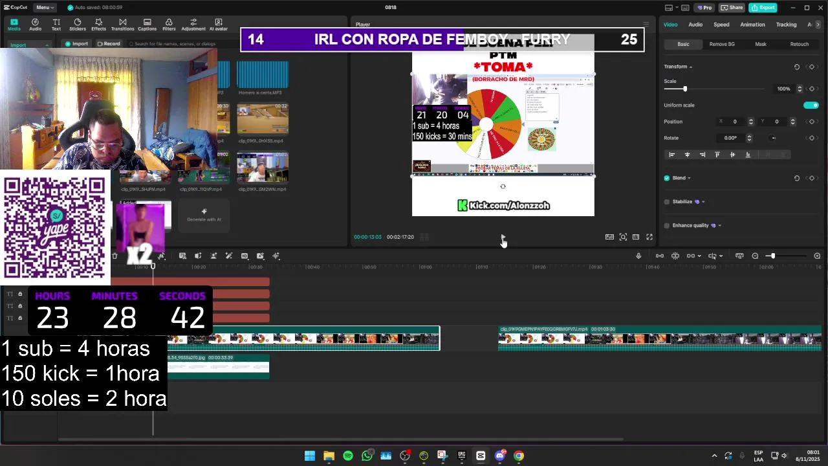Open the CapCut Menu dropdown

coord(45,7)
